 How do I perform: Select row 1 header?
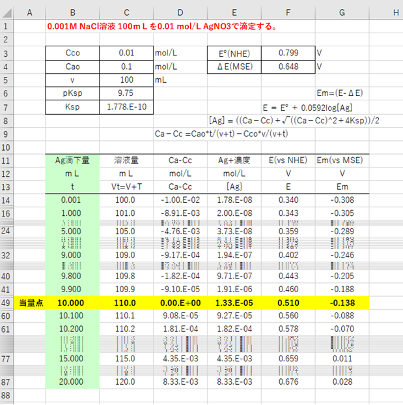tap(7, 26)
